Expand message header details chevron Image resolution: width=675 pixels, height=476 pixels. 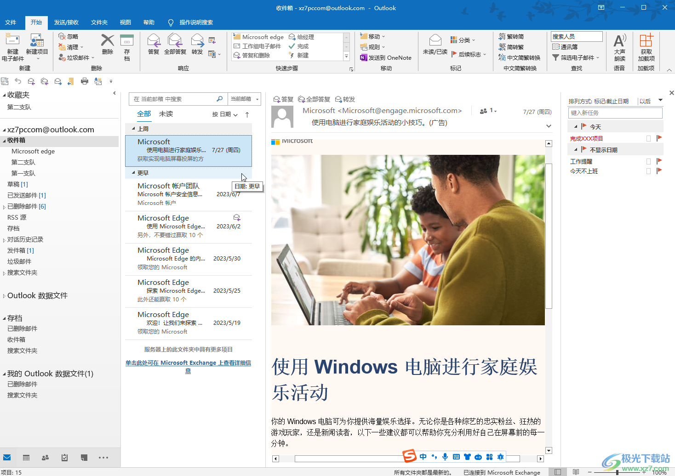coord(549,126)
